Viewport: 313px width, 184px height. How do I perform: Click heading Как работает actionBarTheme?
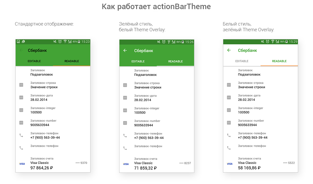pos(156,7)
